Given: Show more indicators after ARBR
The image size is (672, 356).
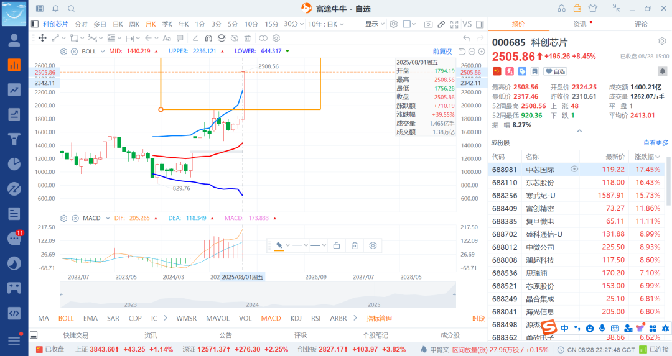Looking at the screenshot, I should coord(355,318).
